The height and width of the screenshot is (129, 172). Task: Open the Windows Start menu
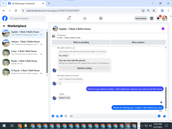(x=4, y=126)
